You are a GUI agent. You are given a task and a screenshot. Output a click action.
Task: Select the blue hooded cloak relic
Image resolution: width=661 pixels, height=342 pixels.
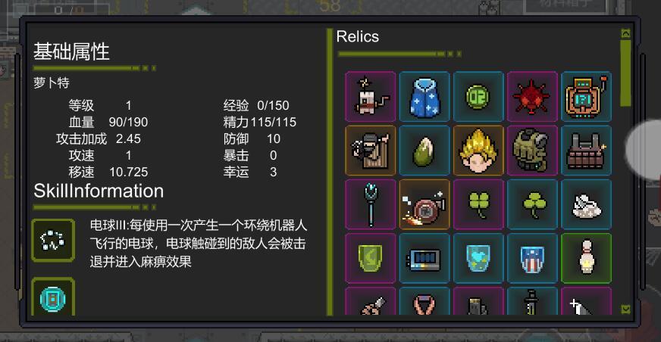pyautogui.click(x=424, y=97)
